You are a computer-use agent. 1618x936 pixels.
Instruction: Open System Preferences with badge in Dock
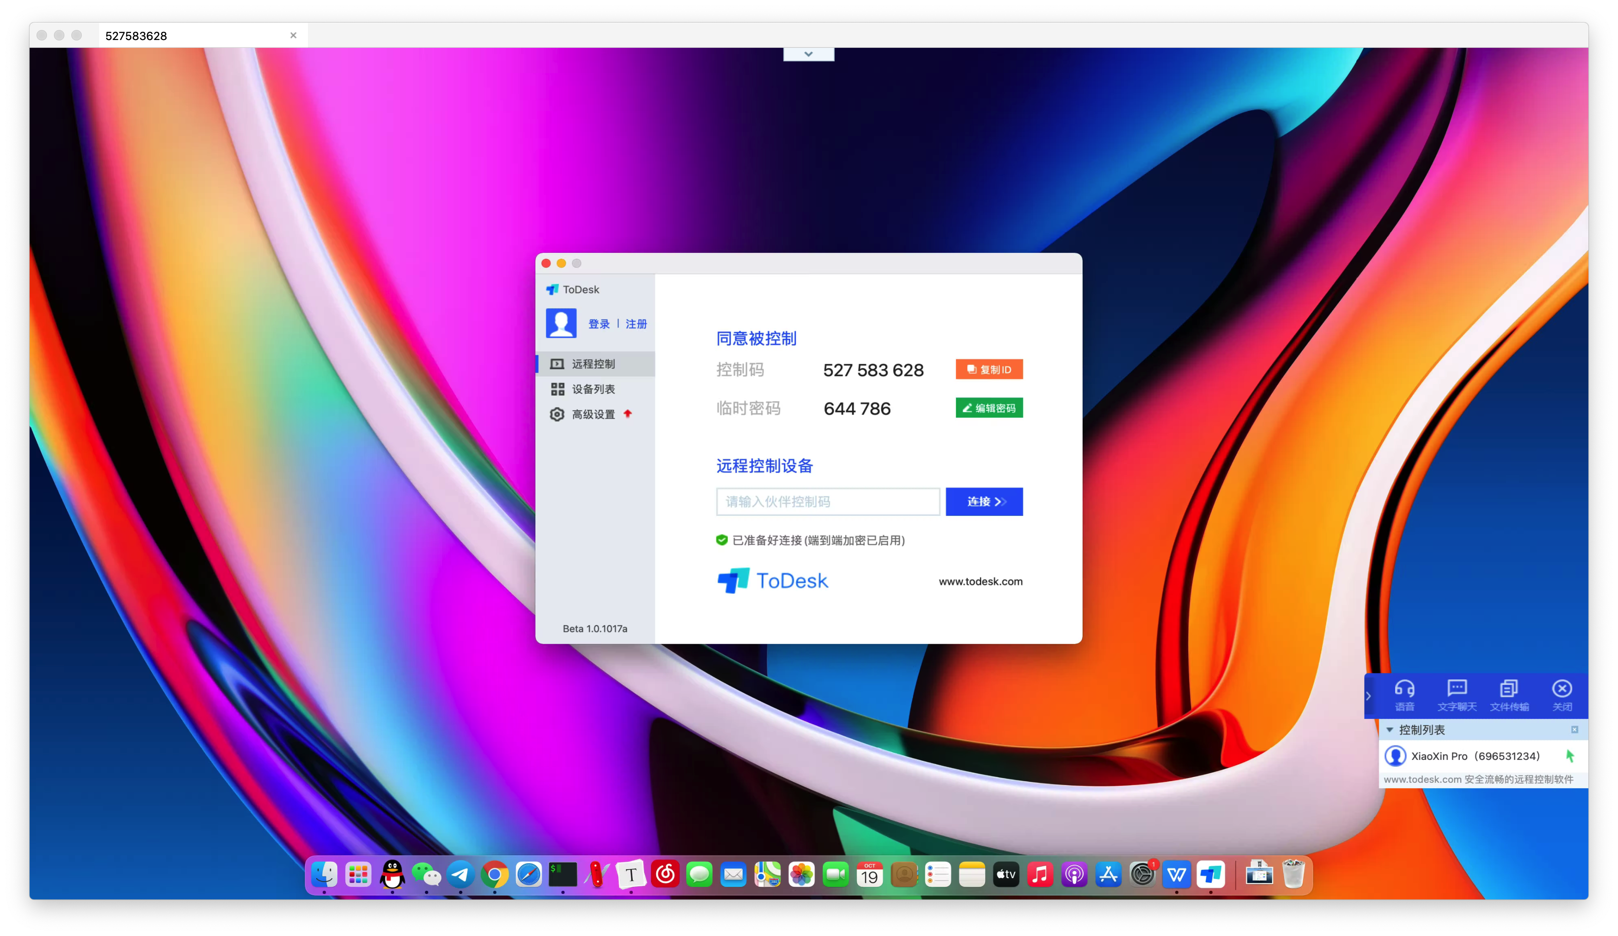[1143, 874]
